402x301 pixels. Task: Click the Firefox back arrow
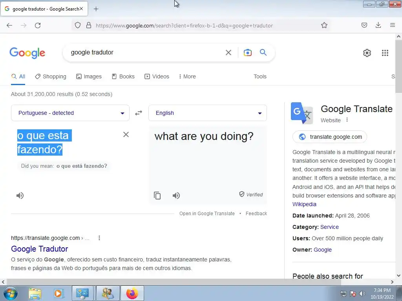click(x=9, y=25)
